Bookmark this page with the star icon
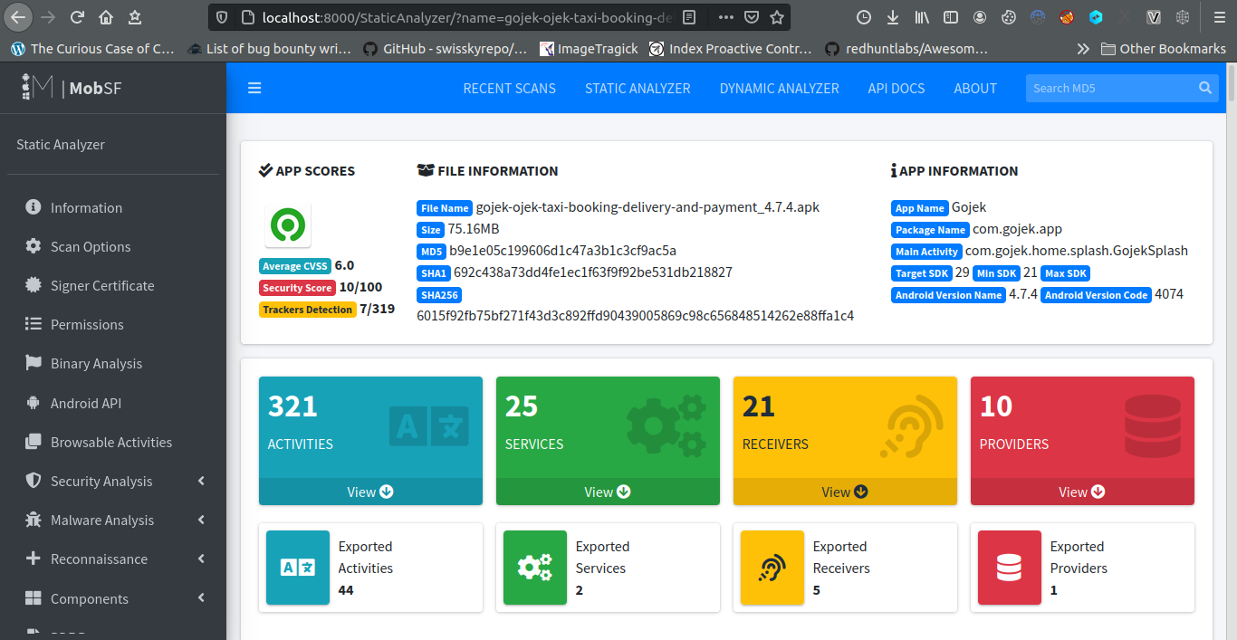 coord(777,16)
